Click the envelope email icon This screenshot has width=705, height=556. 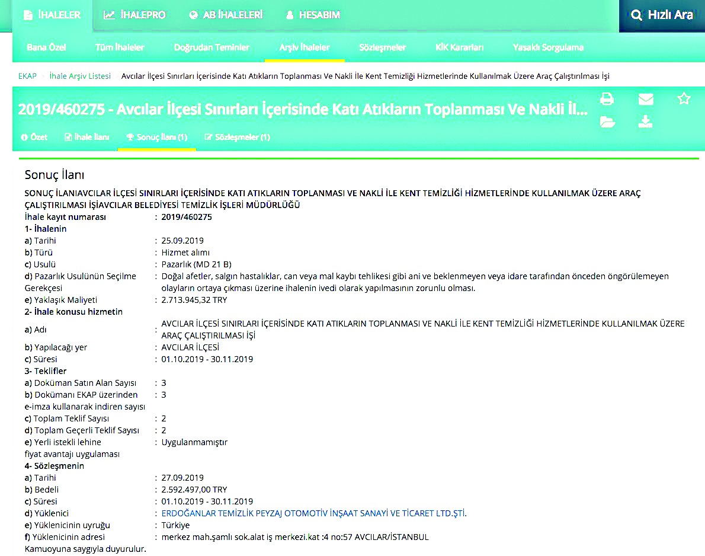(646, 99)
